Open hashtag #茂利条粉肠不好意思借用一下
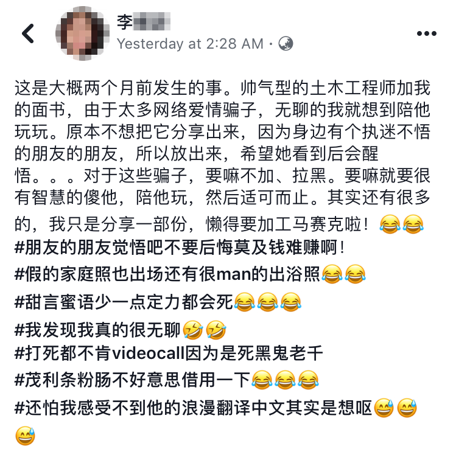 pyautogui.click(x=132, y=380)
